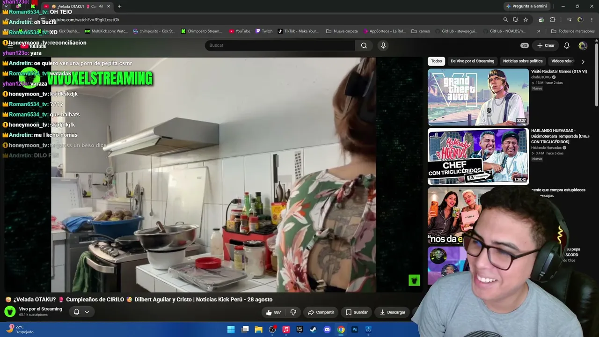The width and height of the screenshot is (599, 337).
Task: Open the YouTube bookmark
Action: point(240,31)
